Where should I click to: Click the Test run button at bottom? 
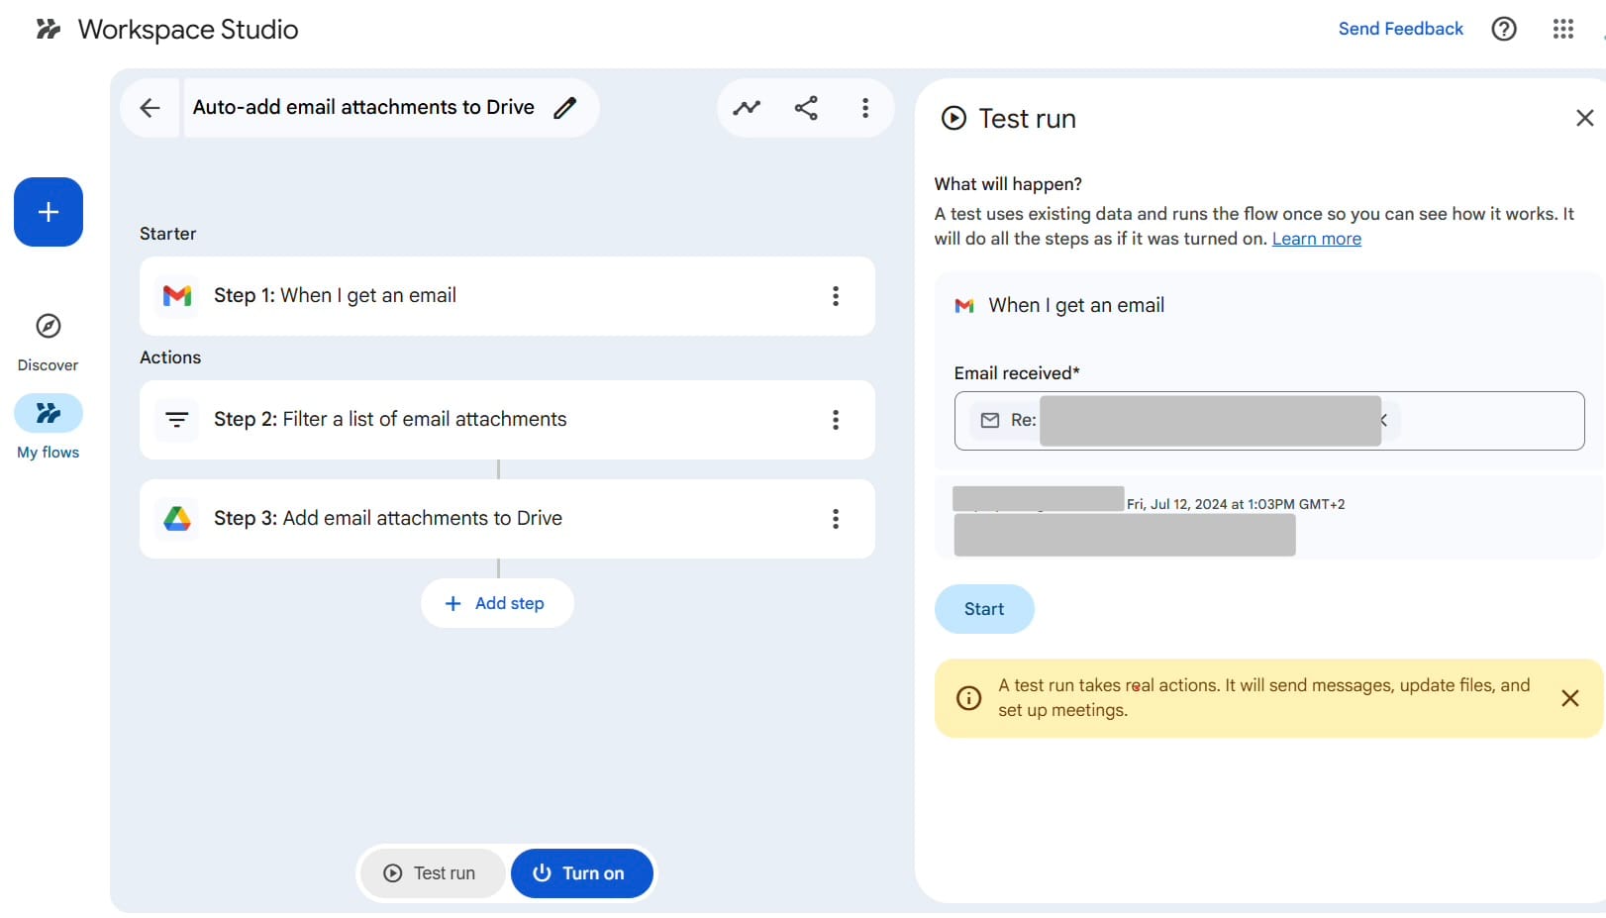tap(432, 873)
